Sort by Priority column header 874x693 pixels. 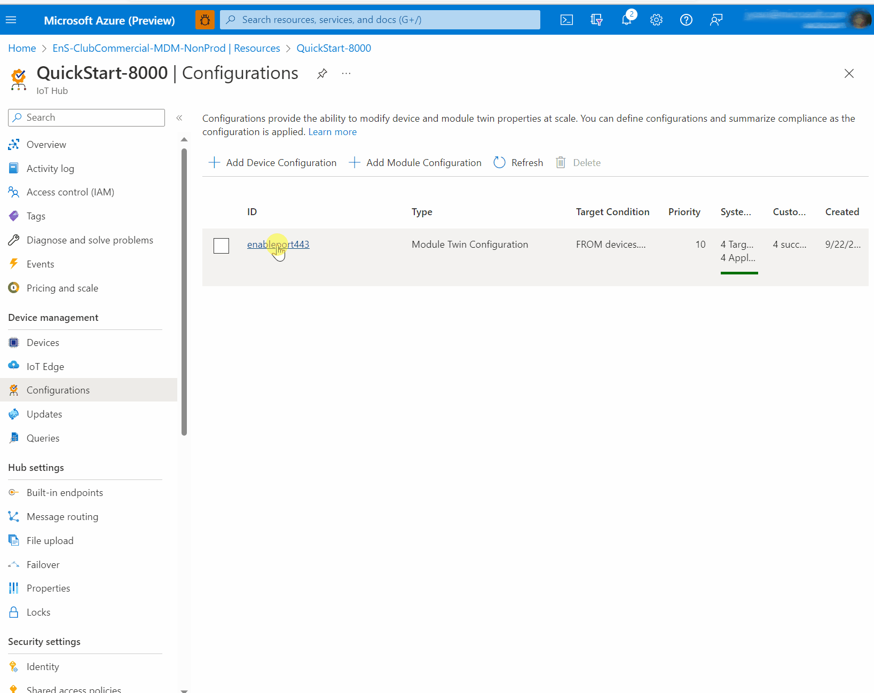pyautogui.click(x=684, y=212)
